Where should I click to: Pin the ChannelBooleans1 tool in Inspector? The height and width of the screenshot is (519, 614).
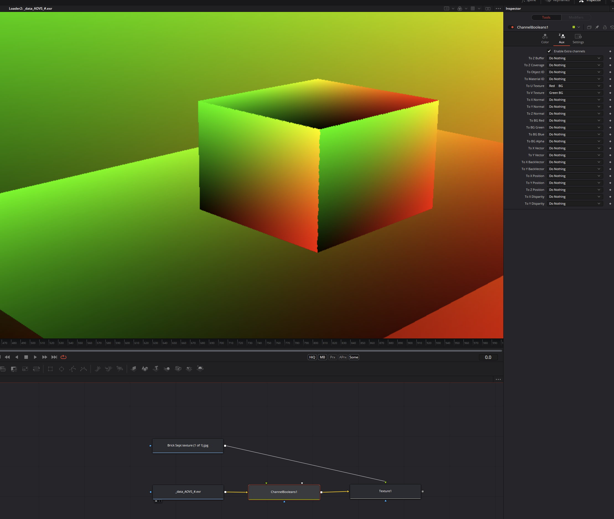(597, 27)
